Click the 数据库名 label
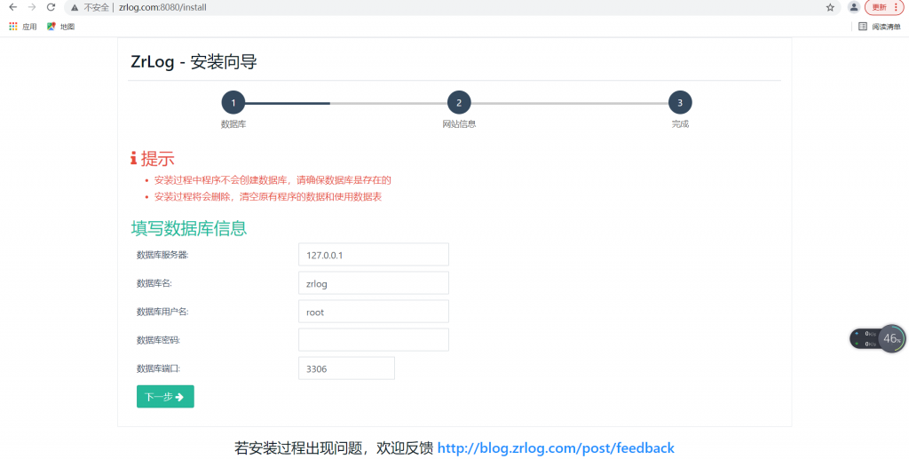Viewport: 909px width, 459px height. (x=154, y=283)
